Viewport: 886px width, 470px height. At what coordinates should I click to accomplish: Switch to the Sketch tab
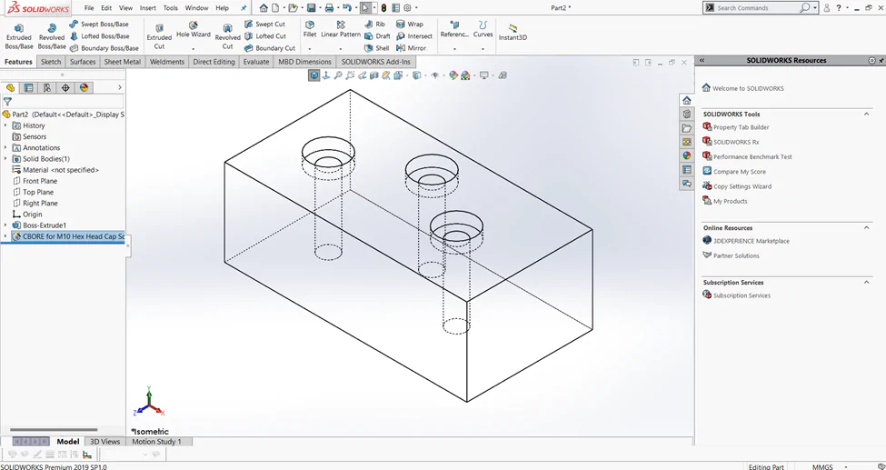51,62
